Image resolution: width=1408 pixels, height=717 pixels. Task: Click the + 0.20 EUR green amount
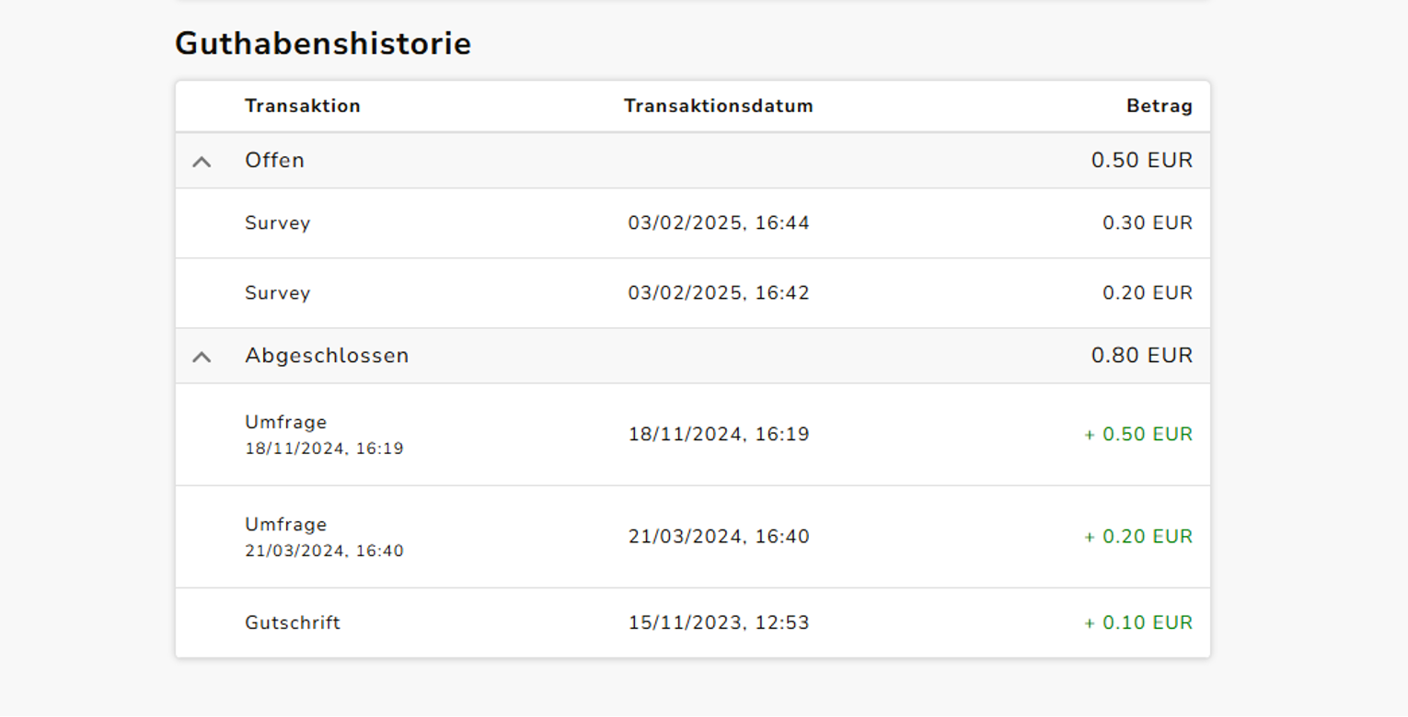click(1138, 537)
